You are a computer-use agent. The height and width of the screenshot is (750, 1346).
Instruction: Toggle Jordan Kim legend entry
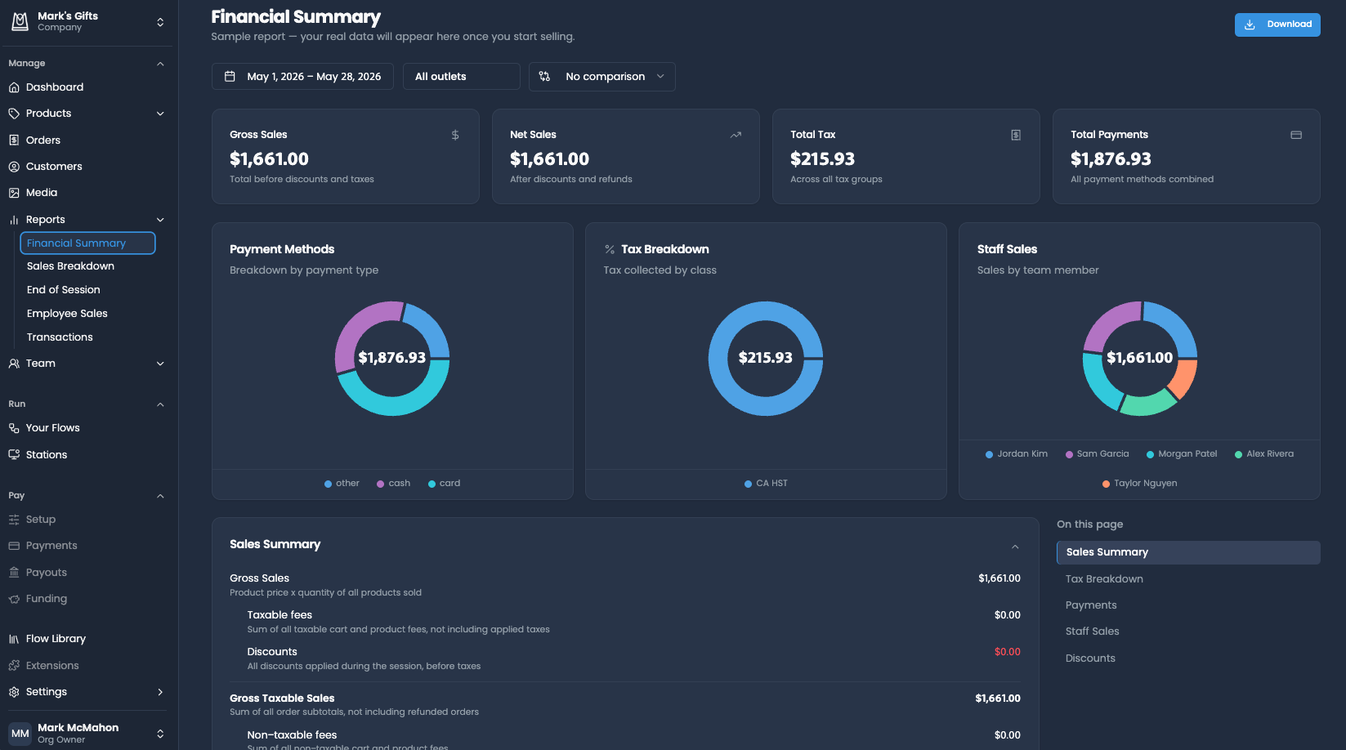[1017, 454]
